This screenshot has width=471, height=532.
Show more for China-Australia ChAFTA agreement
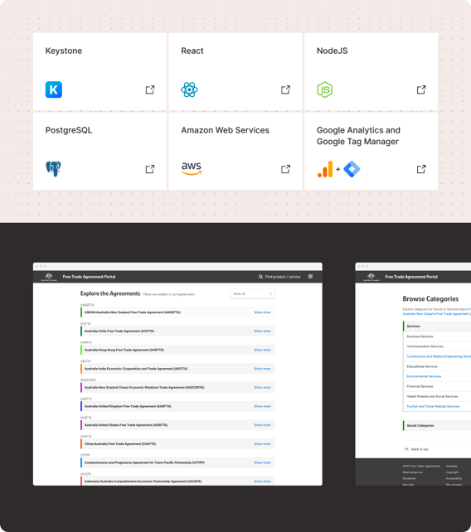[x=263, y=444]
